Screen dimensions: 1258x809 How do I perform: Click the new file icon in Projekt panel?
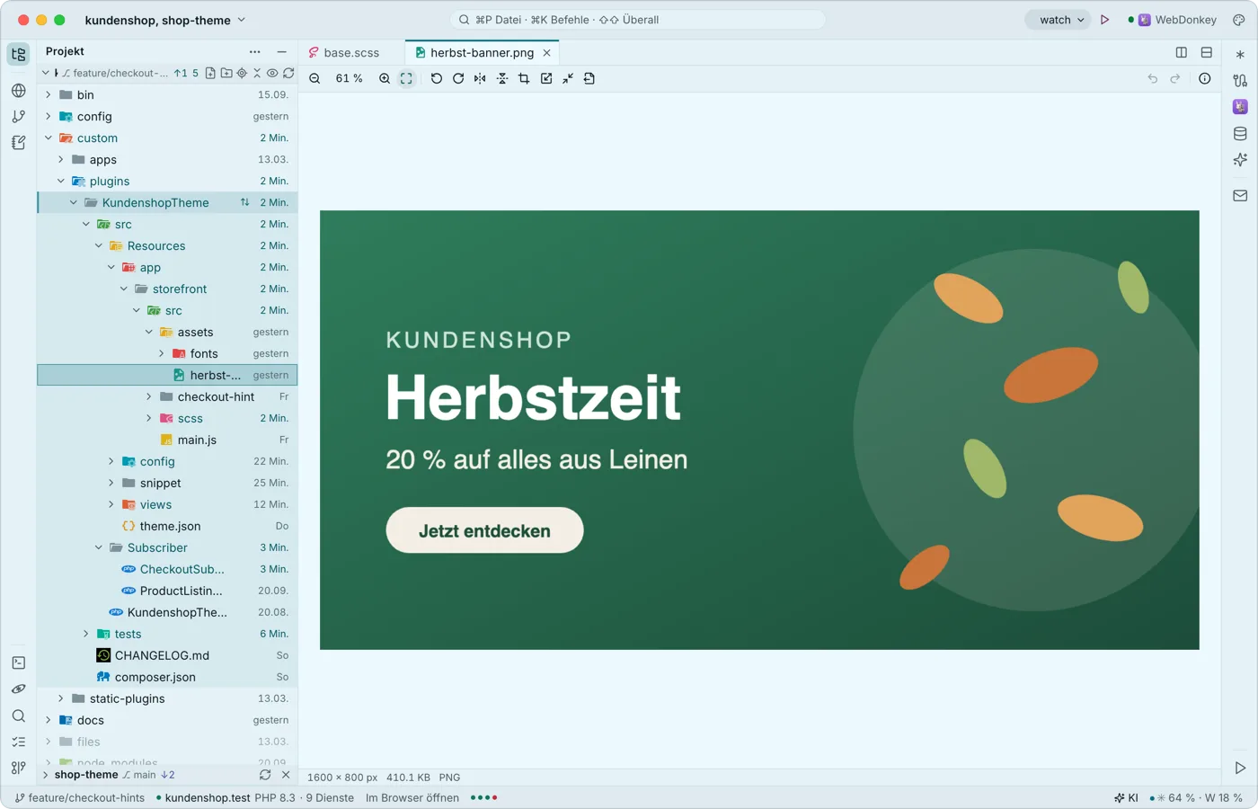210,73
